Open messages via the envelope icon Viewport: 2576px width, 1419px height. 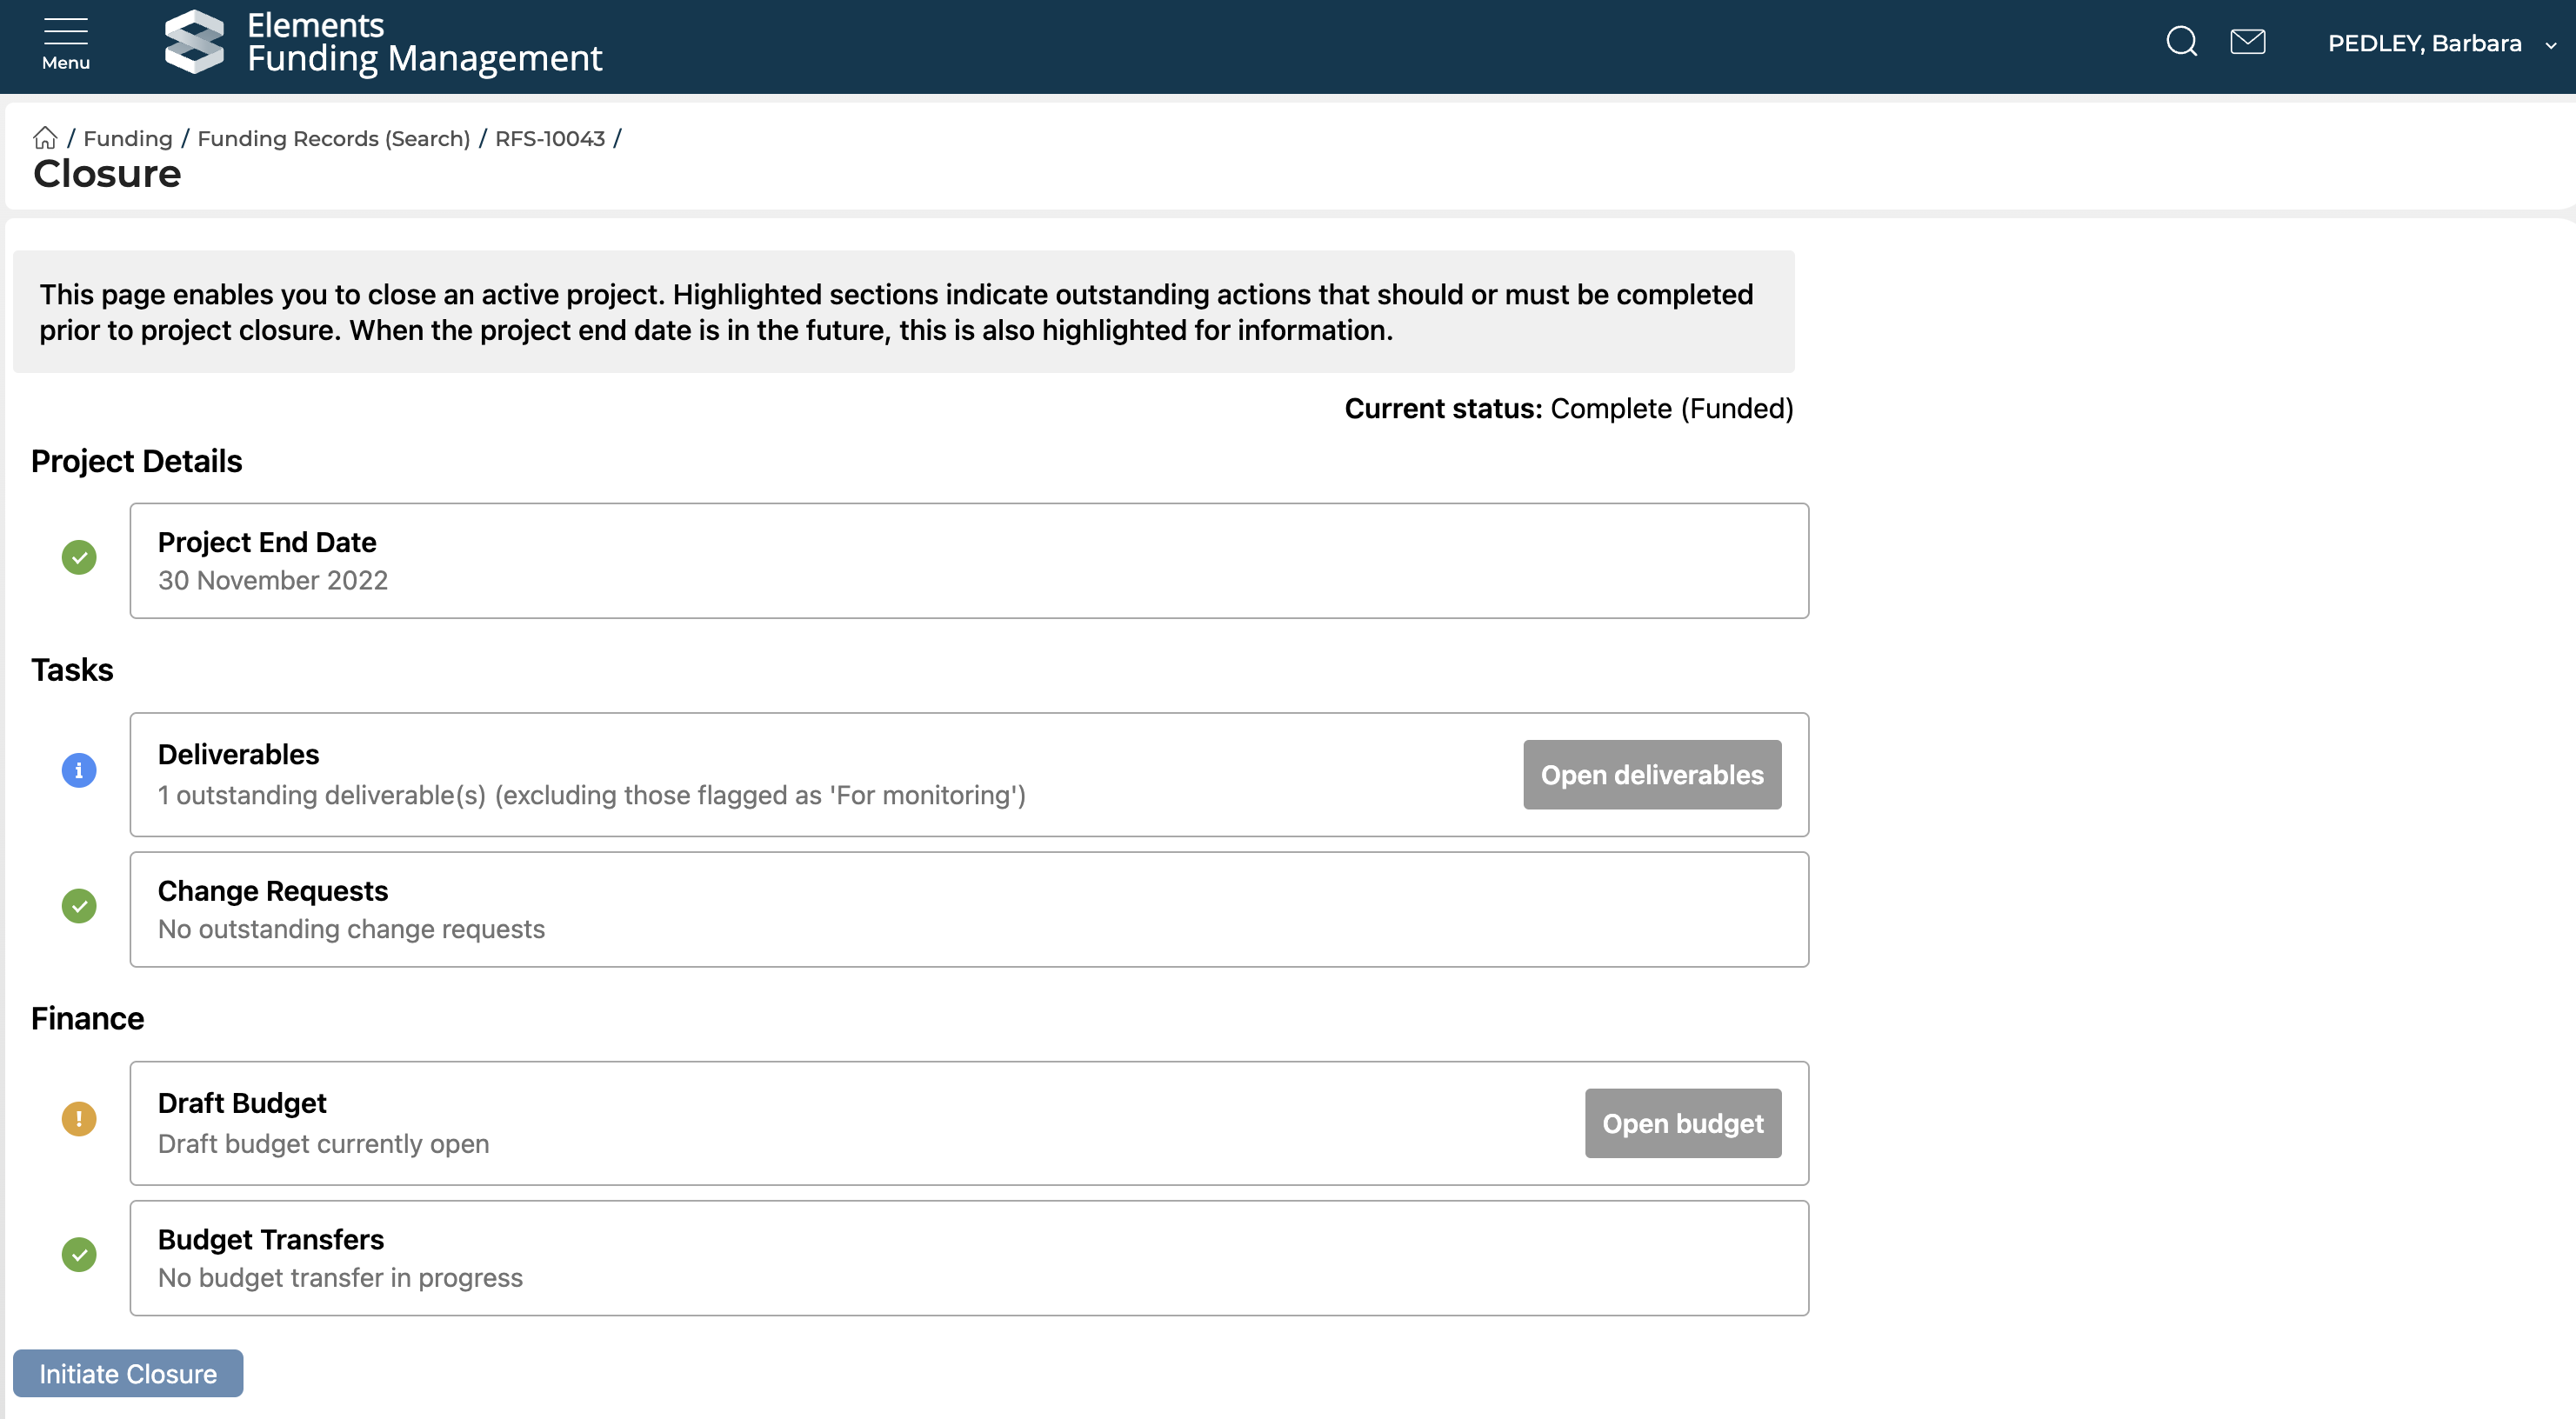click(2247, 42)
